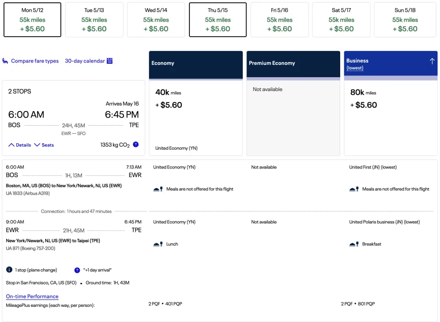Image resolution: width=440 pixels, height=322 pixels.
Task: Open the Compare fare types link
Action: pyautogui.click(x=35, y=61)
